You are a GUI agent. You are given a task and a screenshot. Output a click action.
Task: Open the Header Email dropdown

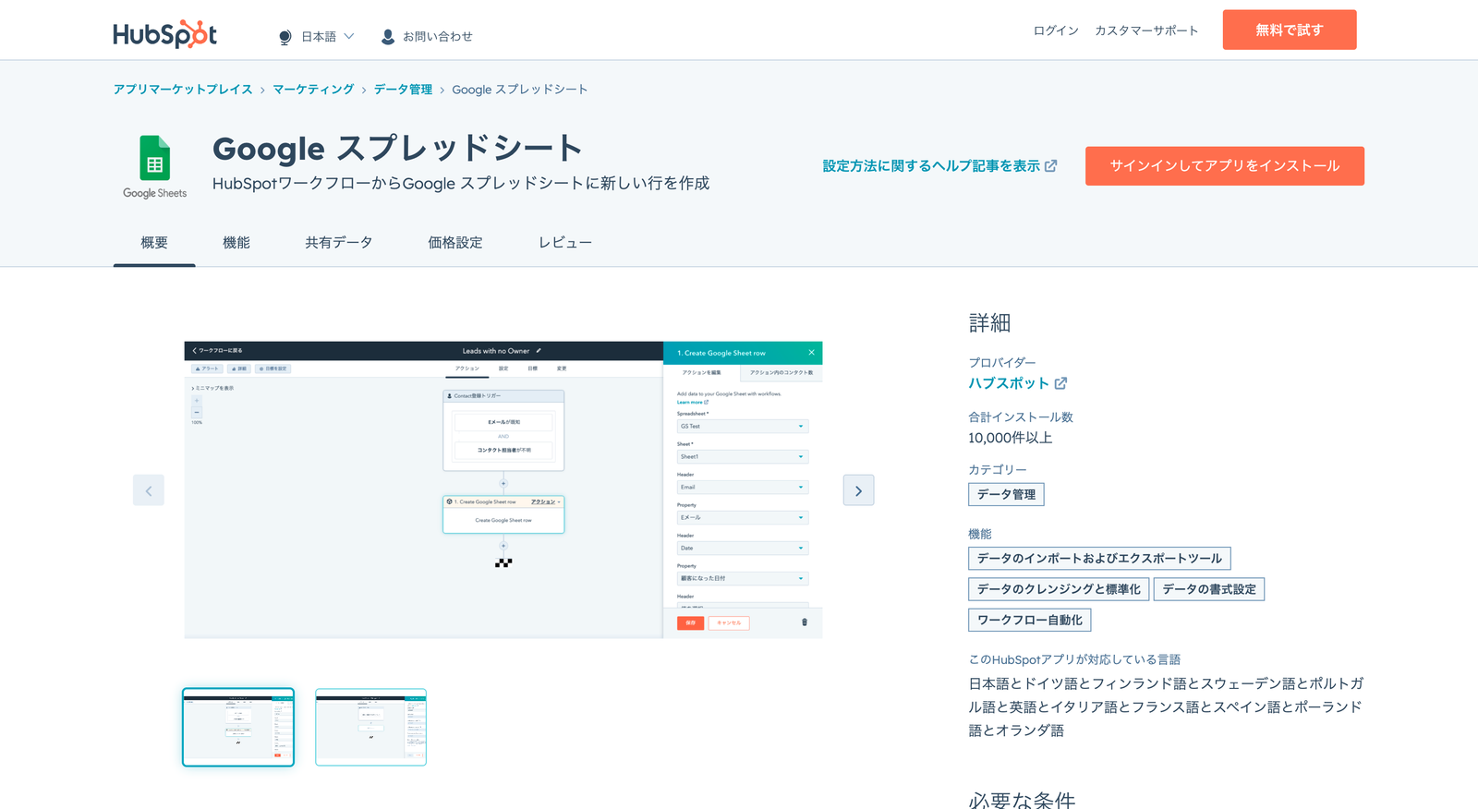point(743,488)
